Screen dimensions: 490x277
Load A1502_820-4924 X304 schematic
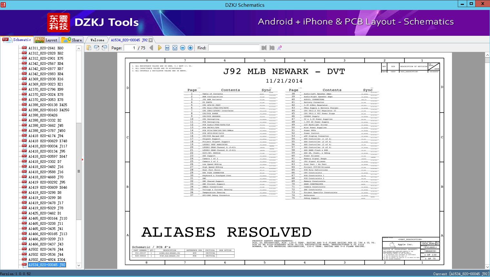coord(47,260)
